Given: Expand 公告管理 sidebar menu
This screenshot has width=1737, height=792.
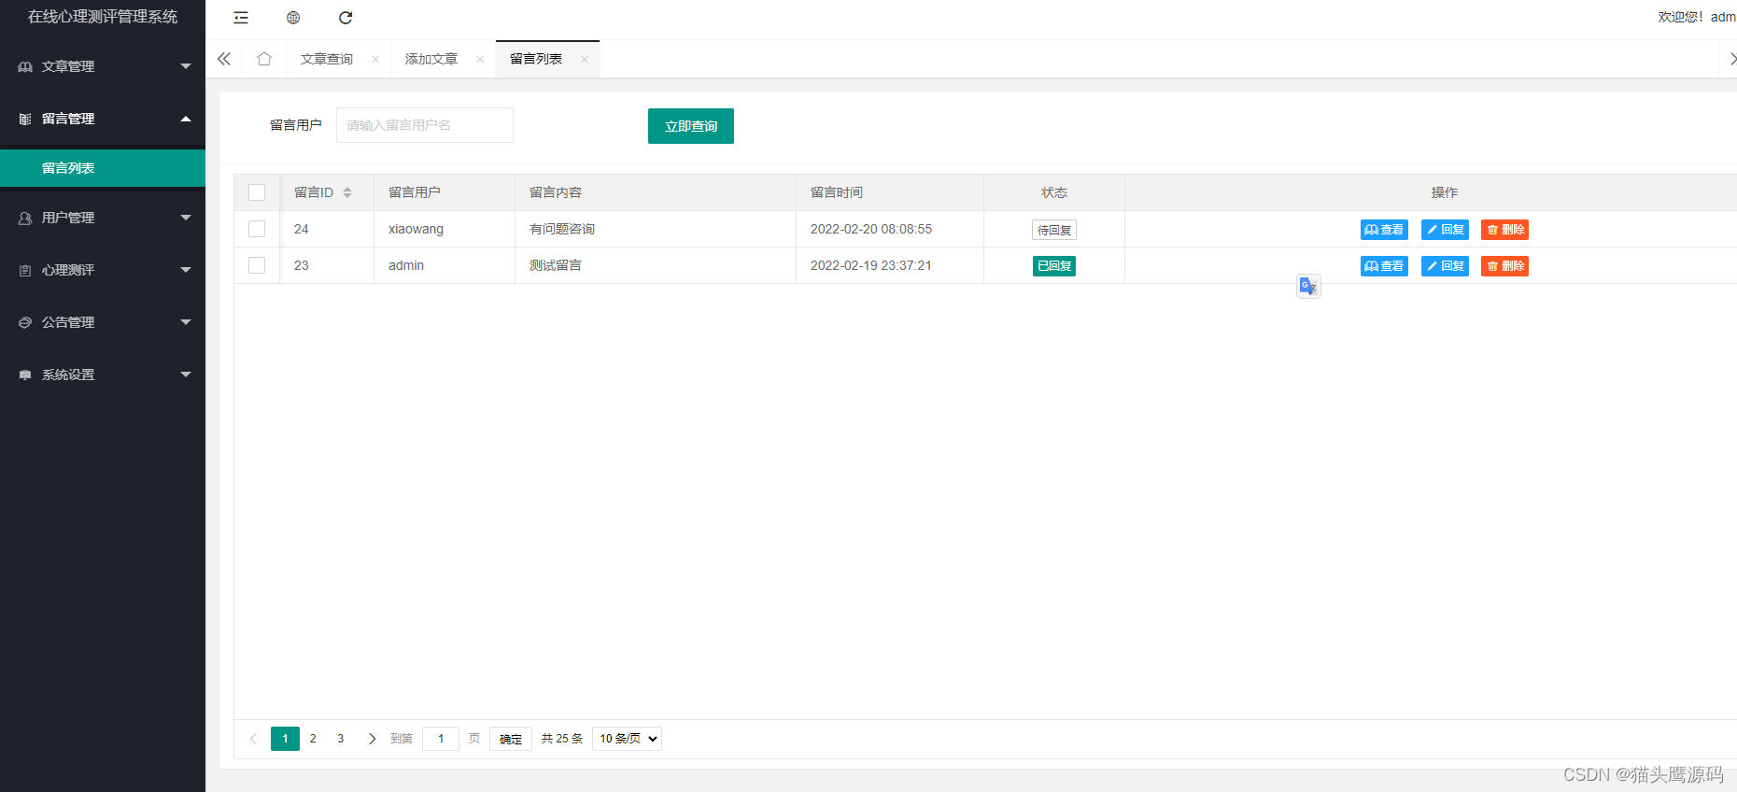Looking at the screenshot, I should coord(103,322).
